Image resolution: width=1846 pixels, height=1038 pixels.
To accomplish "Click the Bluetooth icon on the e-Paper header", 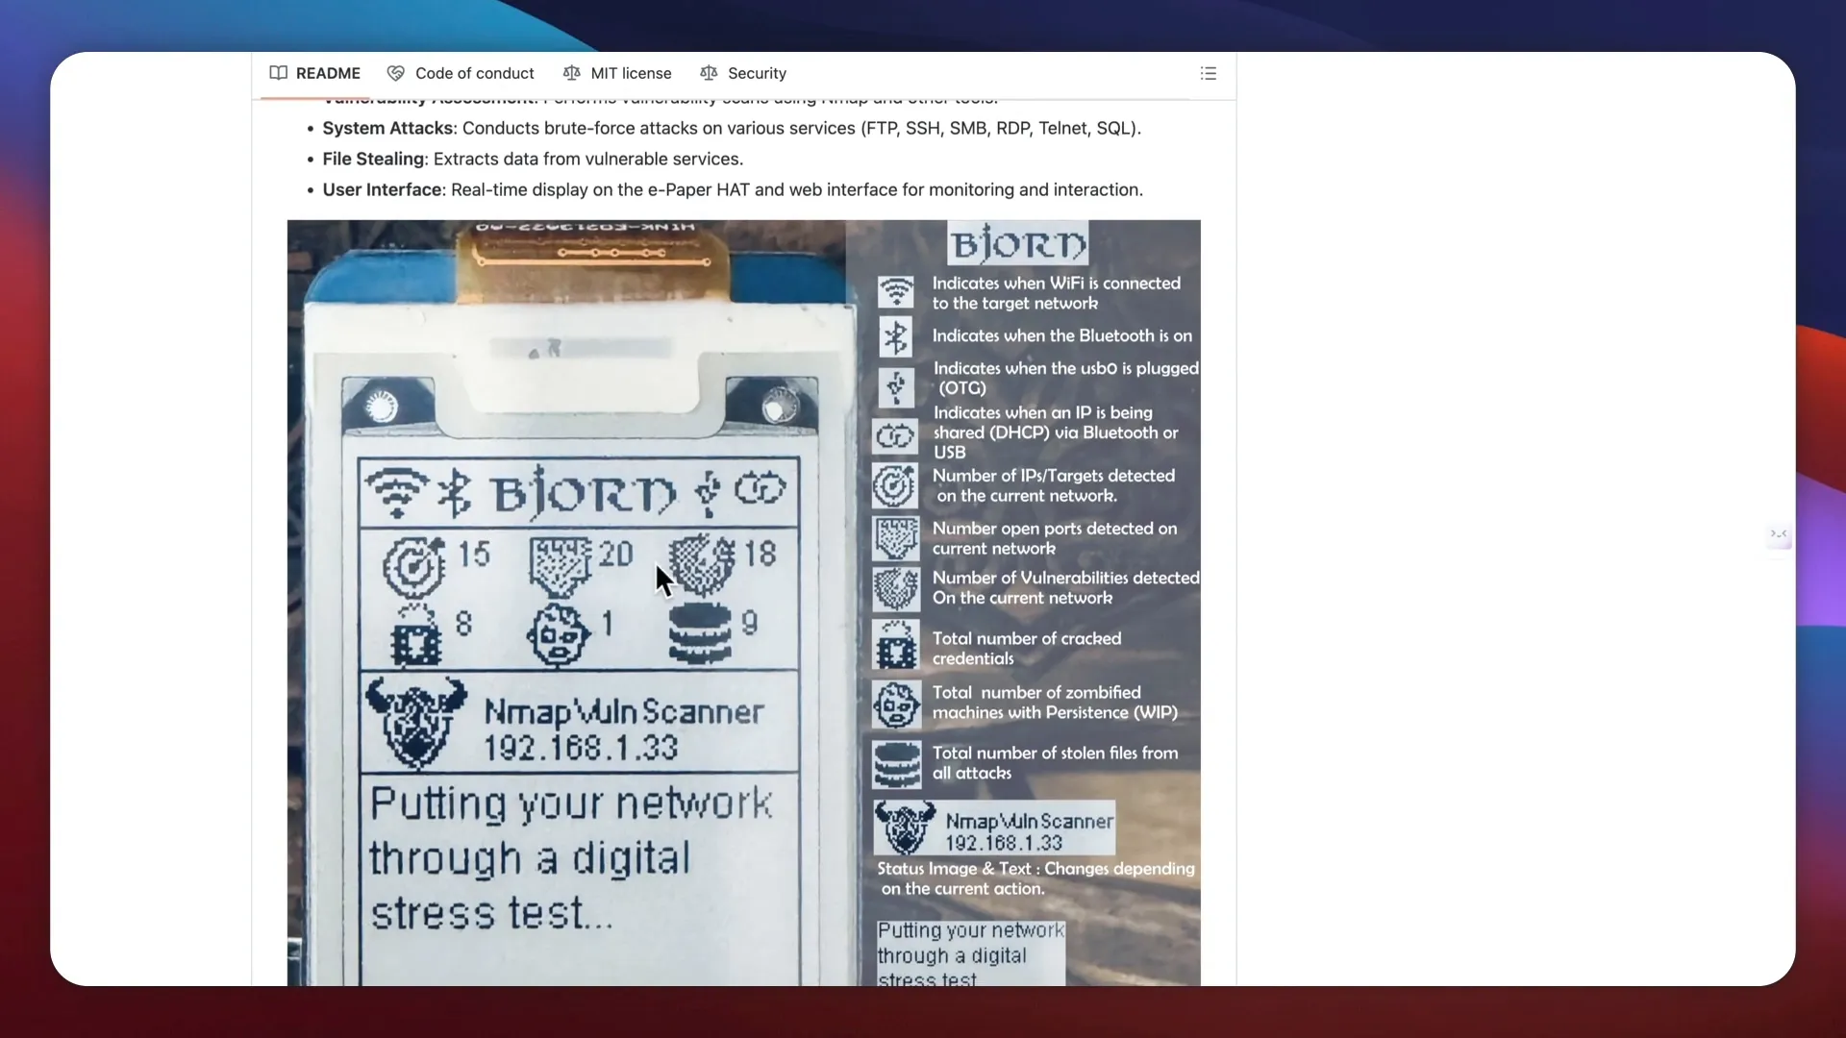I will [455, 493].
